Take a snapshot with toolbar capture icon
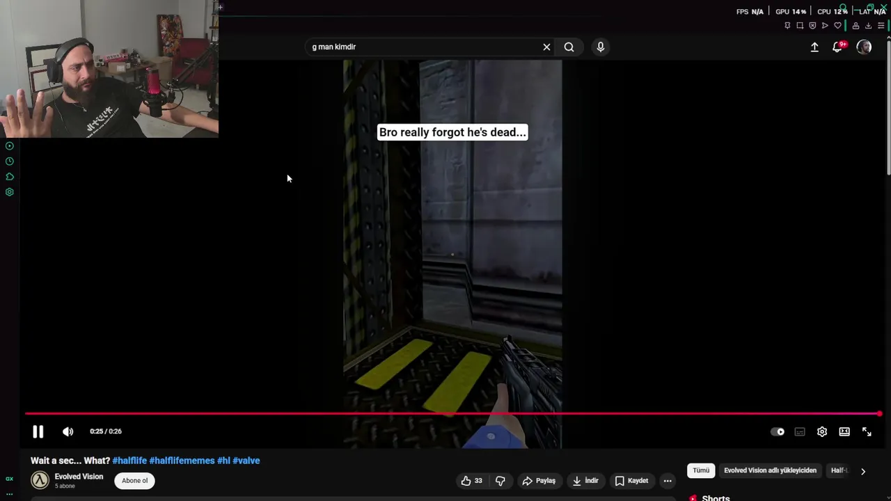 [x=800, y=26]
